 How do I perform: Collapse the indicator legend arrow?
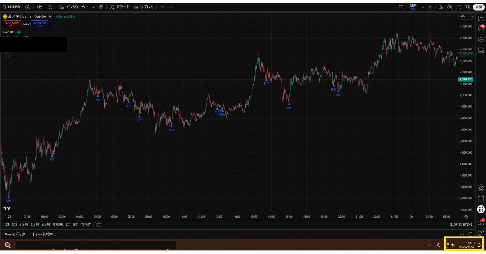tap(6, 55)
